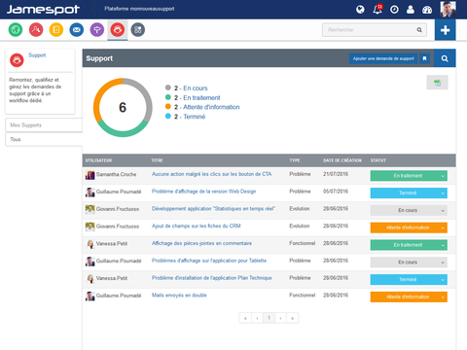Click the export spreadsheet icon
Screen dimensions: 467x350
pos(437,83)
